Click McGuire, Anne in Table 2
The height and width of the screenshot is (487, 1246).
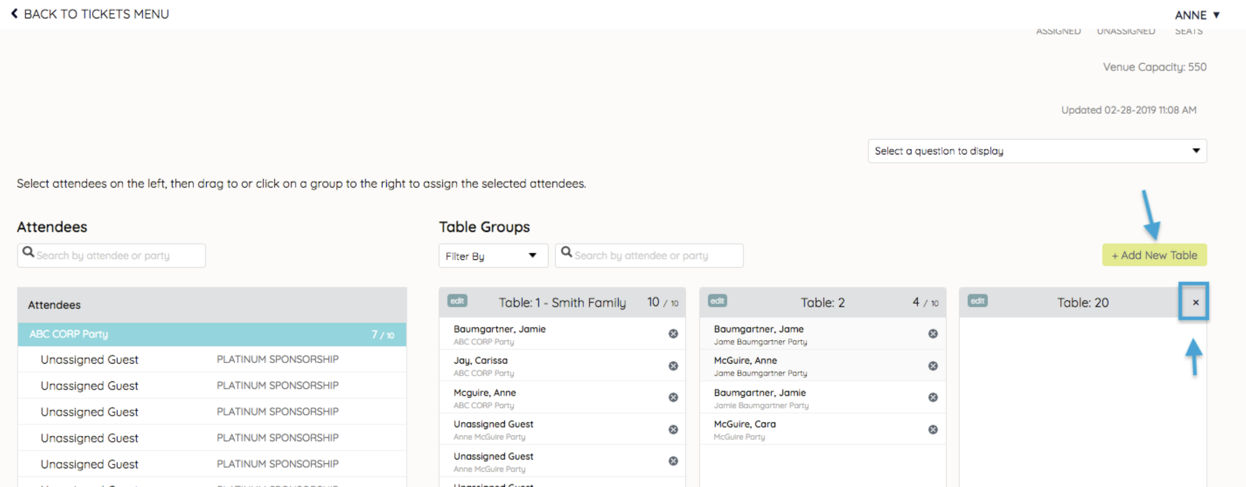pyautogui.click(x=745, y=360)
